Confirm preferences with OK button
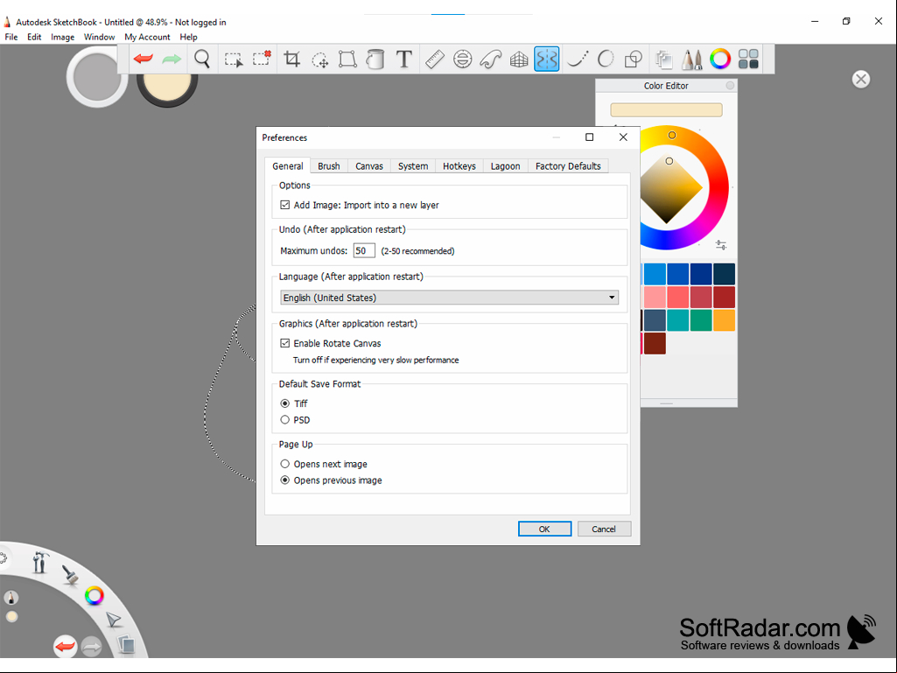 pos(544,529)
